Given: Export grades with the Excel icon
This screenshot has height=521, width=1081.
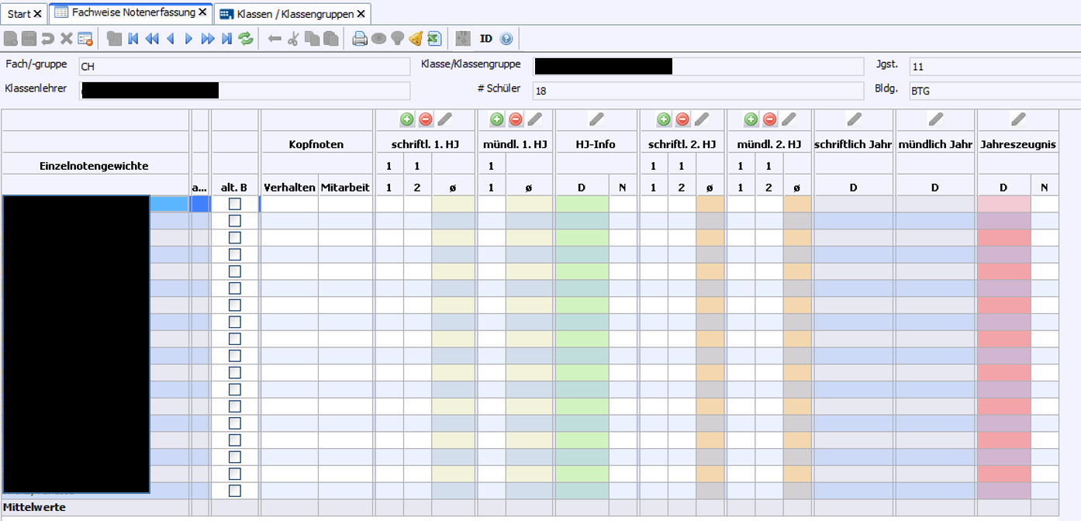Looking at the screenshot, I should [x=434, y=39].
